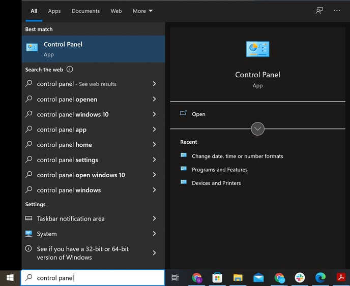Image resolution: width=350 pixels, height=286 pixels.
Task: Launch Microsoft Store from taskbar
Action: click(217, 277)
